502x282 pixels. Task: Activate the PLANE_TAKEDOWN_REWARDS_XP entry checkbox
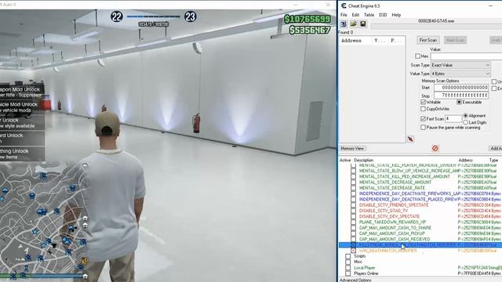[353, 222]
